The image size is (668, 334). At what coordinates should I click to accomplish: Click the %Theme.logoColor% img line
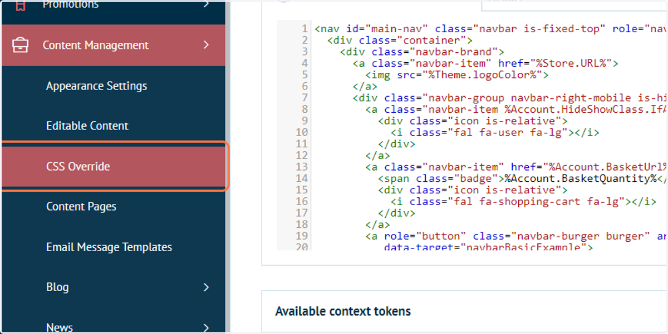[457, 75]
